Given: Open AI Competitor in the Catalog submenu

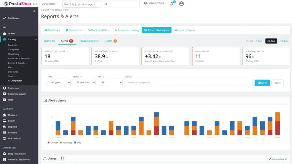Looking at the screenshot, I should tap(15, 81).
